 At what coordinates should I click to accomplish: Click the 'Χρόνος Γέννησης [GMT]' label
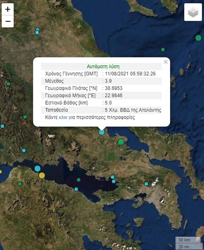click(72, 74)
